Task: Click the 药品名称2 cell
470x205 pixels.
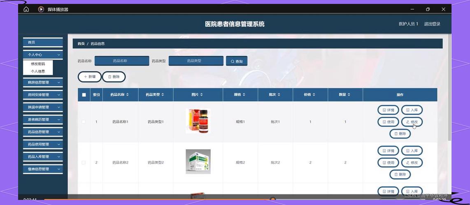Action: click(120, 163)
